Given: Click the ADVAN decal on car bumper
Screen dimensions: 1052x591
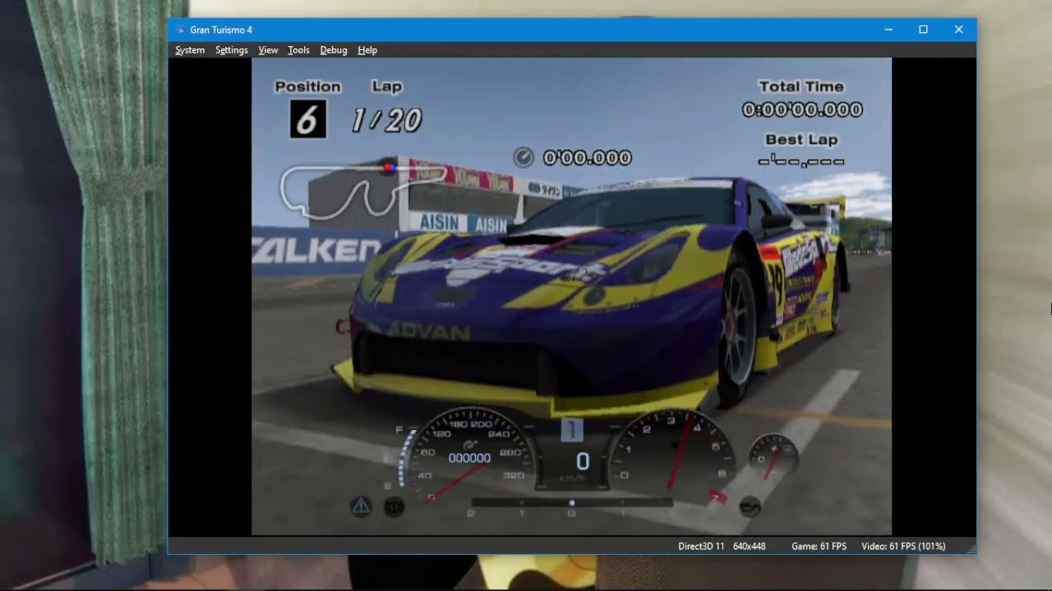Looking at the screenshot, I should coord(427,332).
